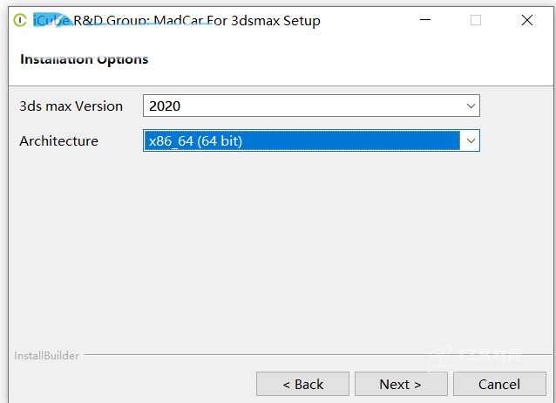Go back with the < Back button
This screenshot has height=403, width=556.
(x=302, y=384)
